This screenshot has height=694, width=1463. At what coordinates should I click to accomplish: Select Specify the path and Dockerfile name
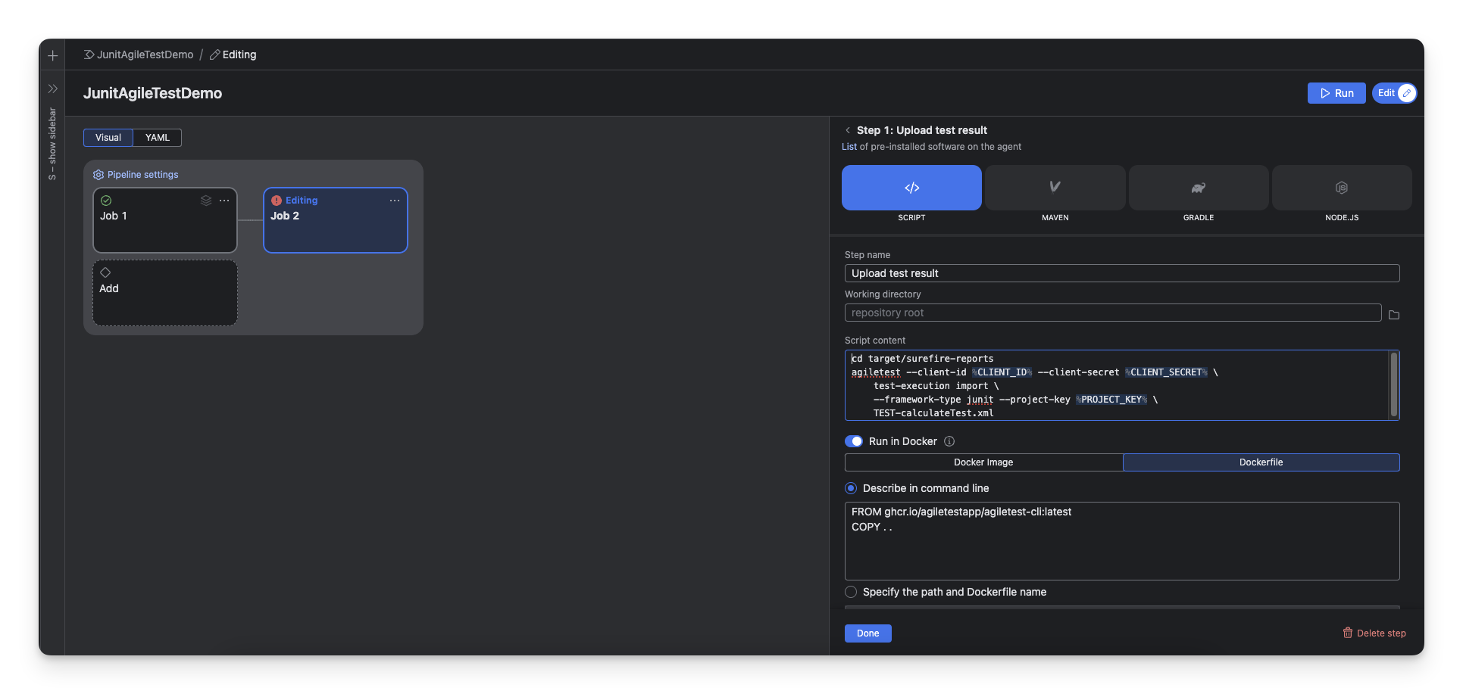coord(852,592)
